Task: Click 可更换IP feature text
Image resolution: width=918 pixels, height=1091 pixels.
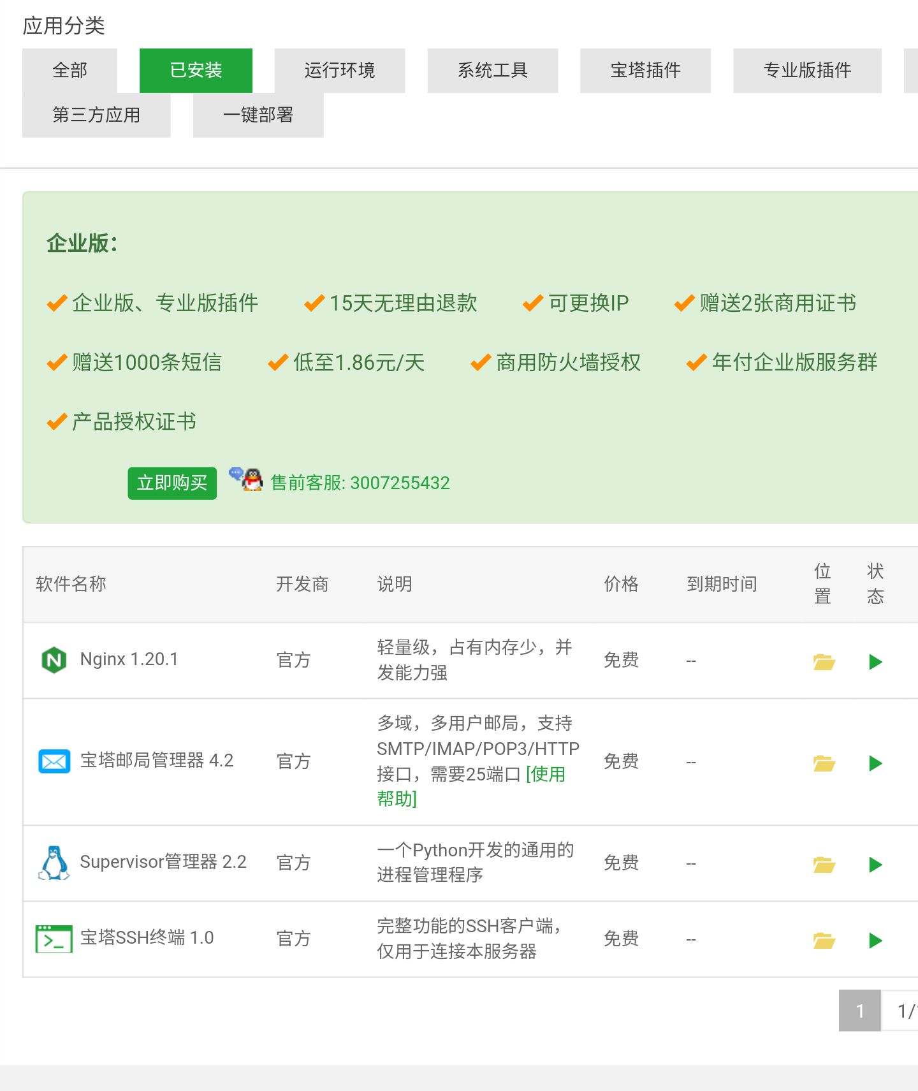Action: point(588,303)
